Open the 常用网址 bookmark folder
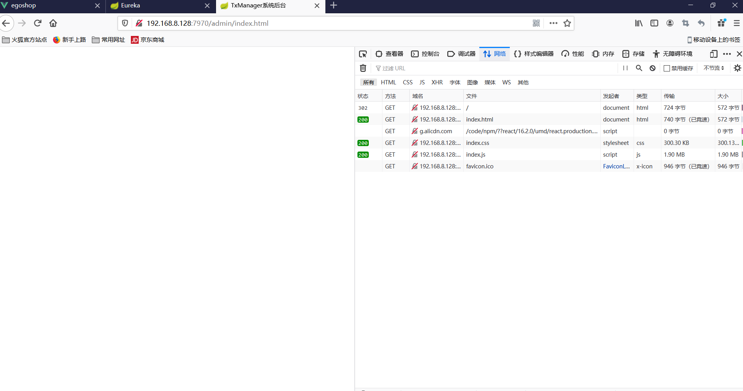 pos(109,40)
